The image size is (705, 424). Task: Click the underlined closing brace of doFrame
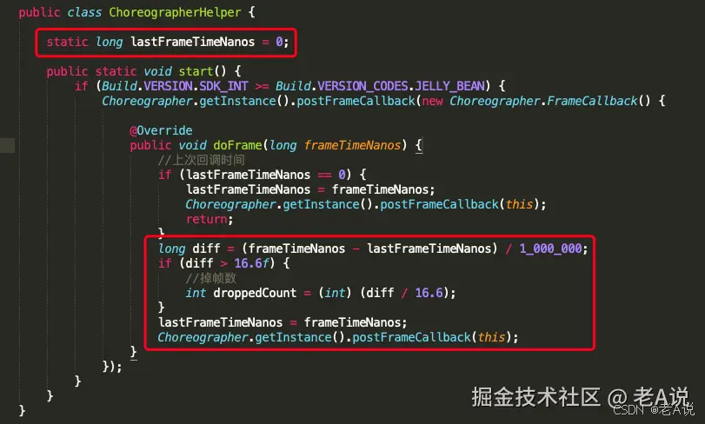[134, 352]
